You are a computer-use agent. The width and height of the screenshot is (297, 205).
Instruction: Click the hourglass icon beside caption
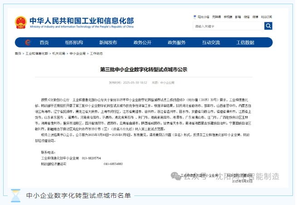15,195
